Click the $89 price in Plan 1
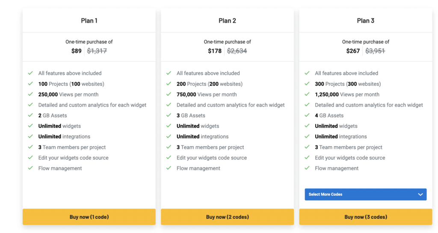 [x=76, y=51]
